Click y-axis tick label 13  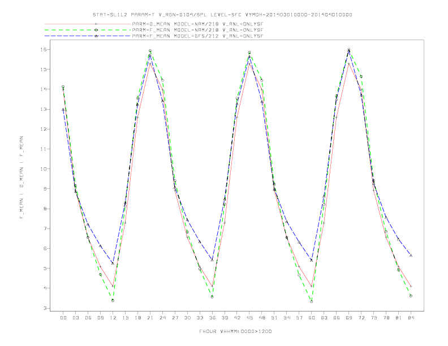pos(44,109)
